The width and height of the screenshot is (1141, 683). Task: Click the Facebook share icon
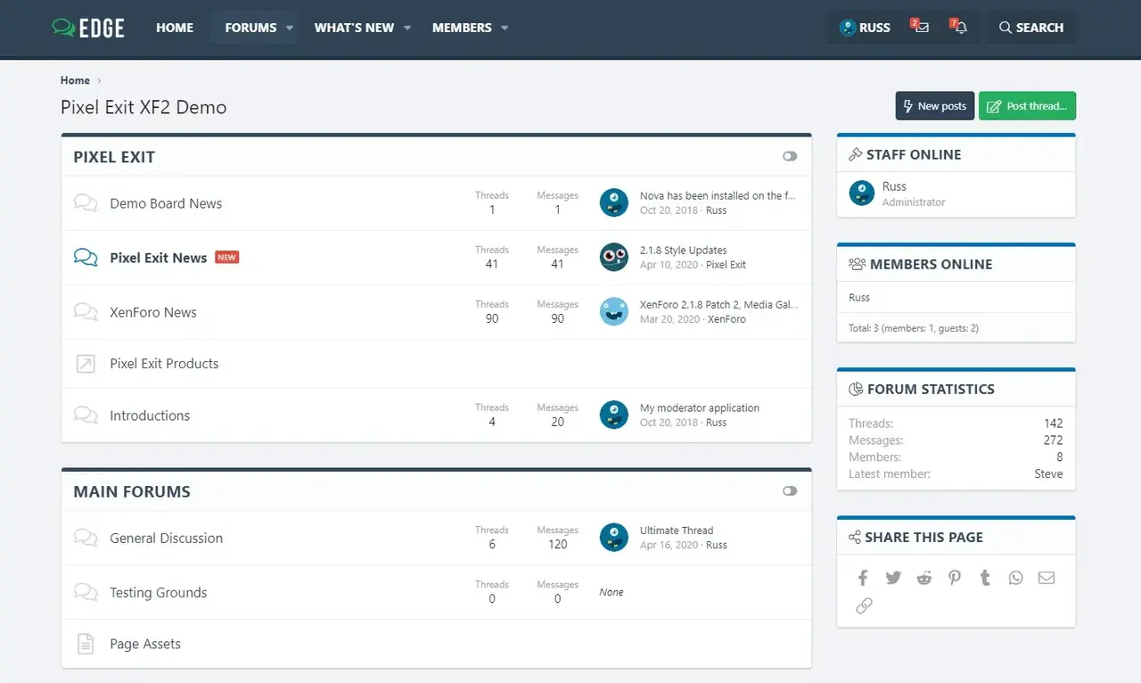pos(863,578)
